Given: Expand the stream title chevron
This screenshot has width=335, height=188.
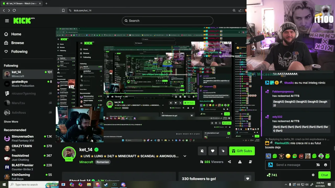Looking at the screenshot, I should coord(185,156).
